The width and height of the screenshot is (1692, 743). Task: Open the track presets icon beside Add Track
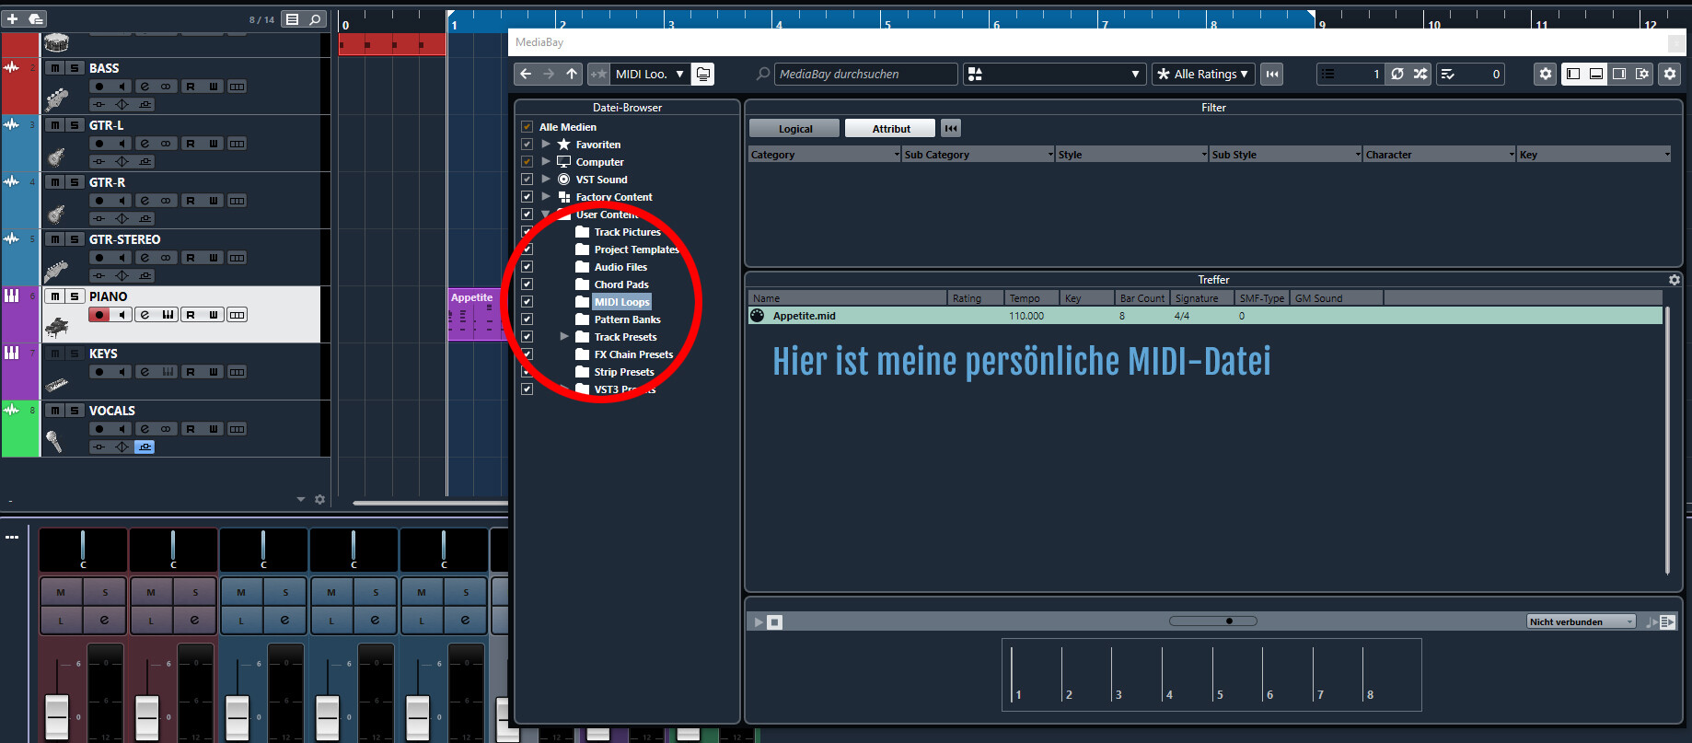36,18
